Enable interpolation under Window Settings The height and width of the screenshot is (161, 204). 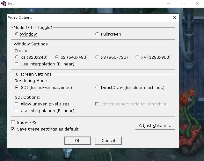(17, 64)
